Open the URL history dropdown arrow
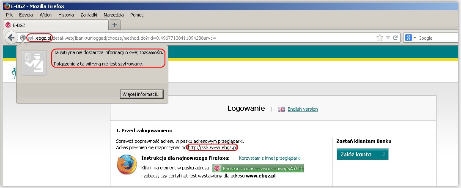This screenshot has width=461, height=188. (x=388, y=38)
